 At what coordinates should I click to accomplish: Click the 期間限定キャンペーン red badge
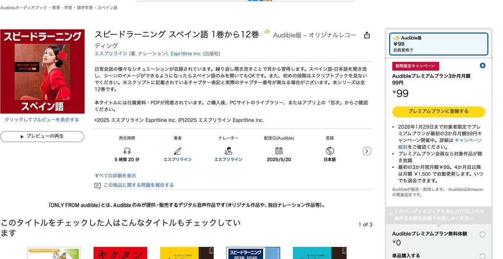pos(416,66)
